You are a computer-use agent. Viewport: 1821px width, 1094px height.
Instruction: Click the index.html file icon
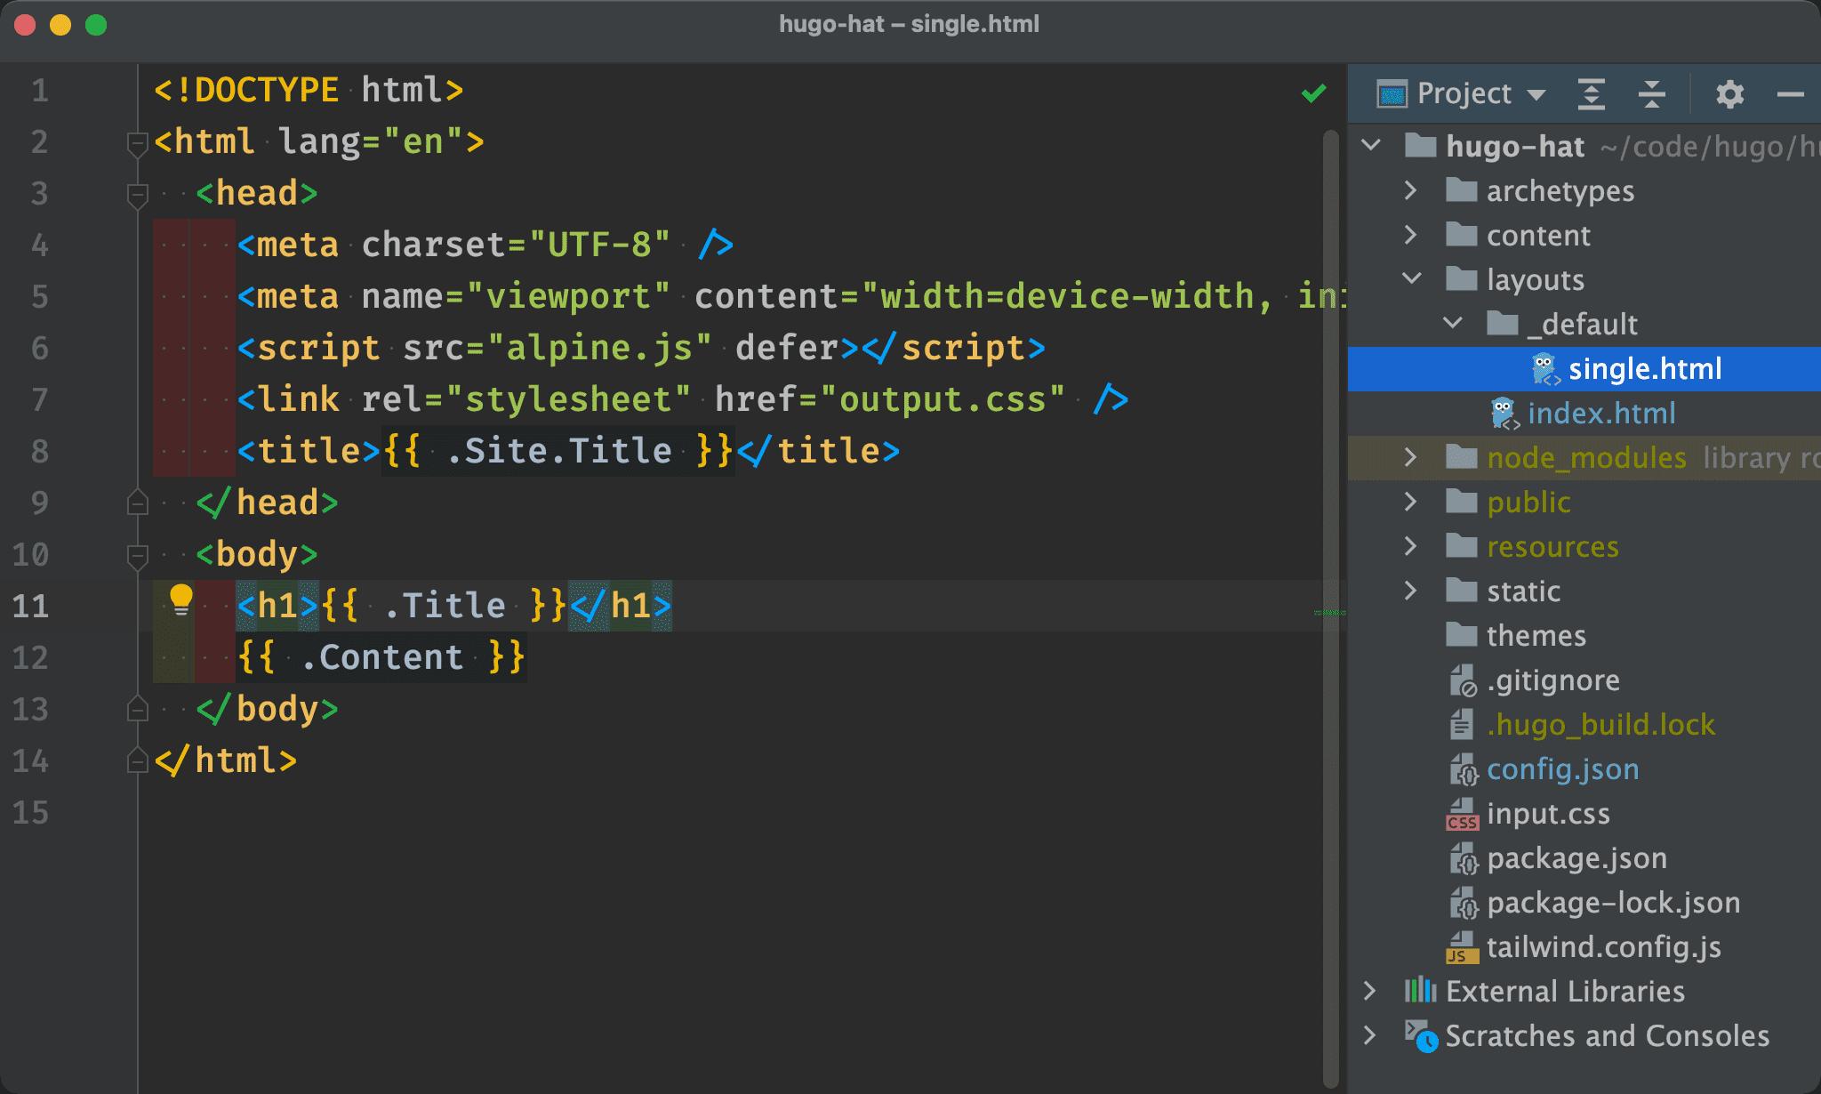pyautogui.click(x=1504, y=414)
